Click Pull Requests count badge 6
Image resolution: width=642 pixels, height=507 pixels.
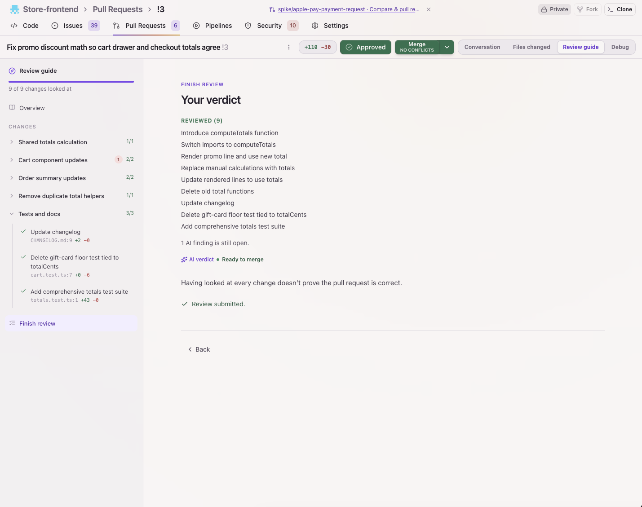click(x=176, y=26)
